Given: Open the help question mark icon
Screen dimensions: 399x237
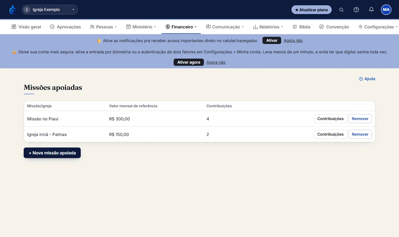Looking at the screenshot, I should (356, 10).
